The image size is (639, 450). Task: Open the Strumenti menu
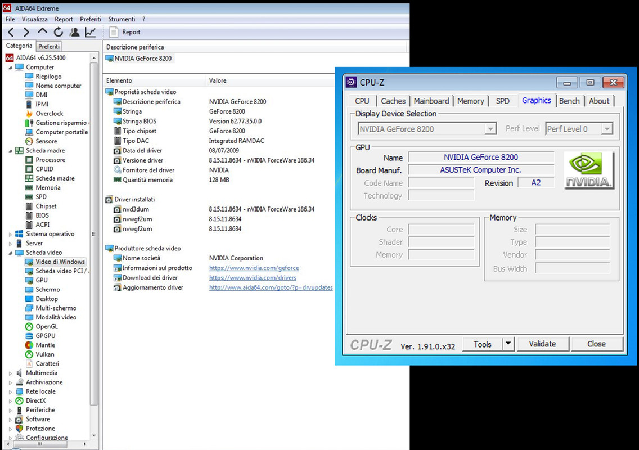[121, 19]
